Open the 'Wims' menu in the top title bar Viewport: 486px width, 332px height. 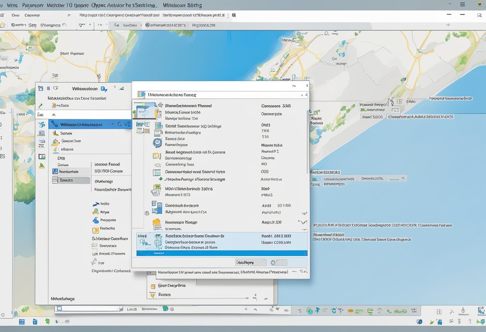tap(12, 5)
